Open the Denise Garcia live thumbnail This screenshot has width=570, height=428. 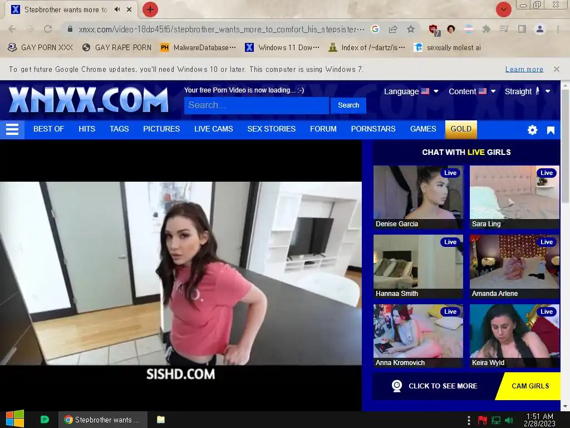point(418,197)
